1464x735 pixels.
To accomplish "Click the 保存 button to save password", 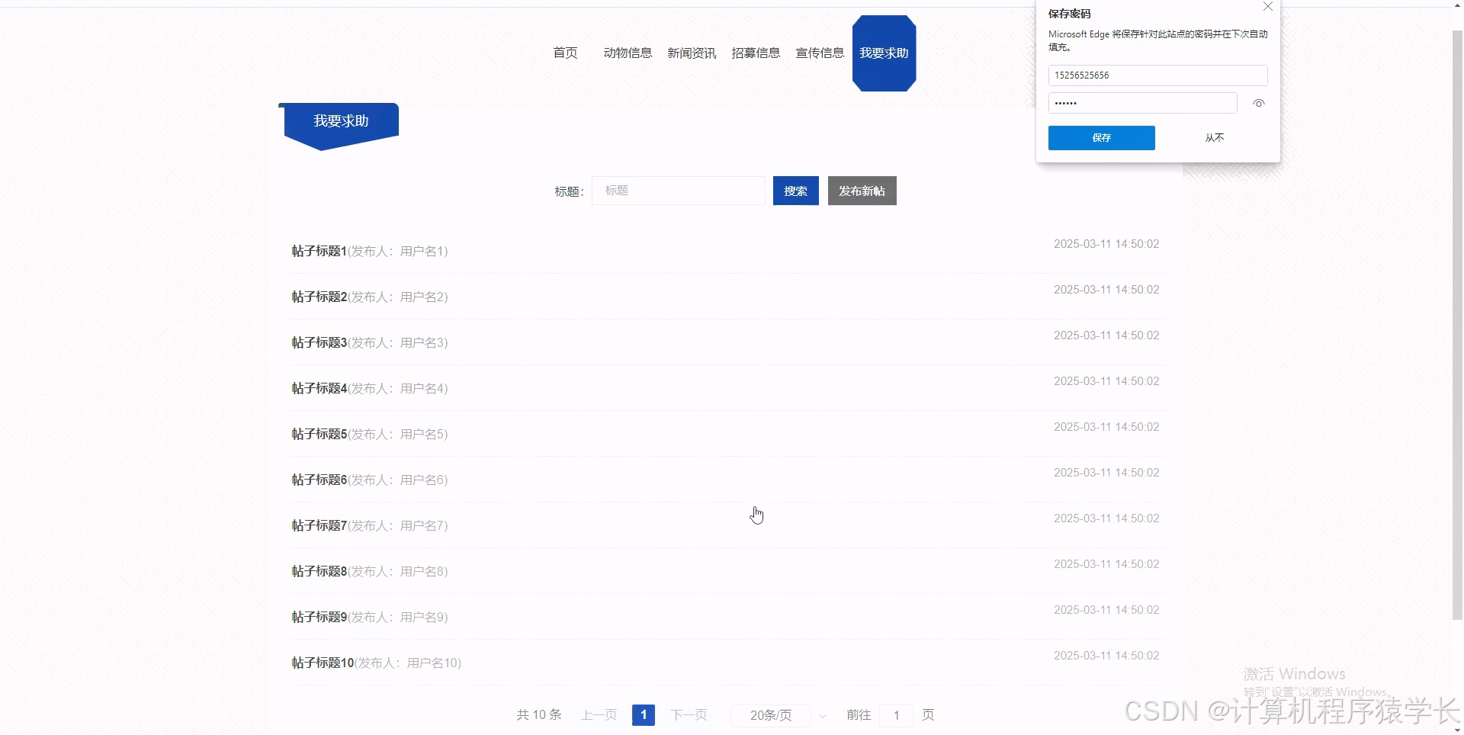I will (1101, 138).
